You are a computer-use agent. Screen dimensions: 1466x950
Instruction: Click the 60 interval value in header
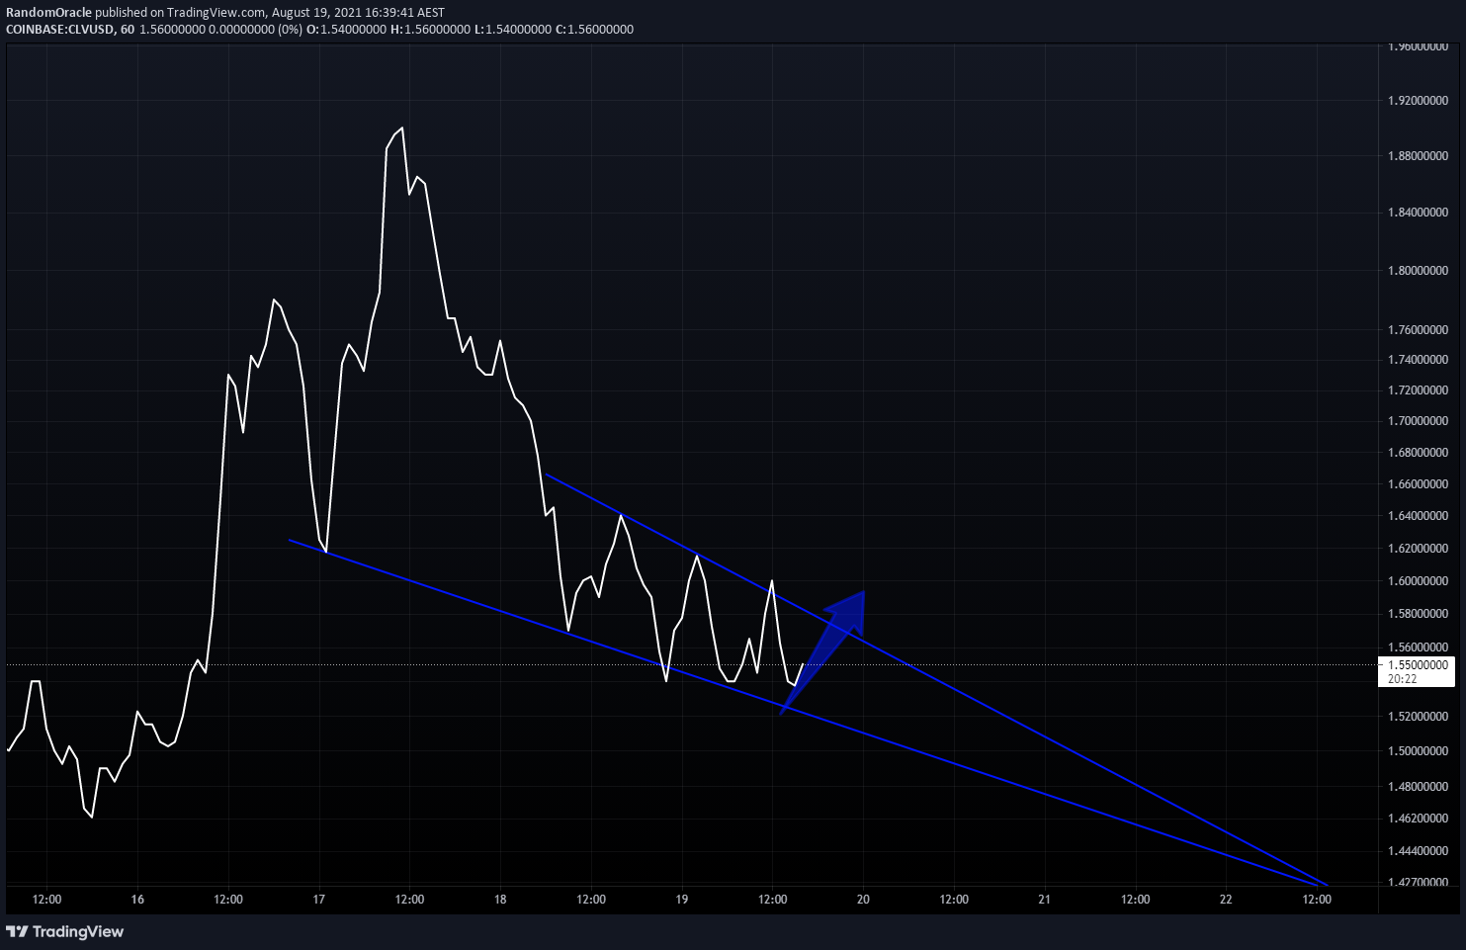(128, 30)
